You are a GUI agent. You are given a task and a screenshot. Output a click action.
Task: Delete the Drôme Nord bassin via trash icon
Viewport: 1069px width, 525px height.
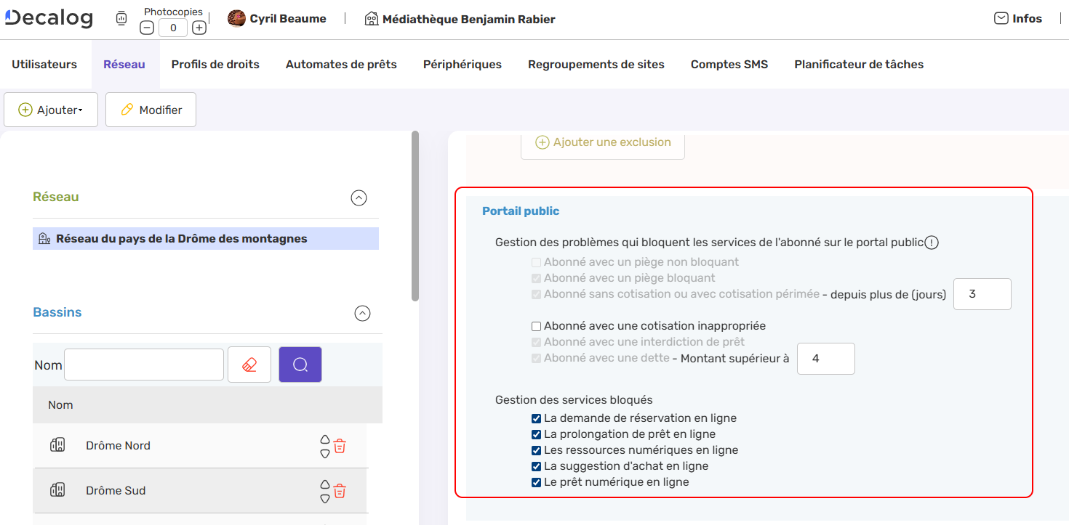click(339, 445)
